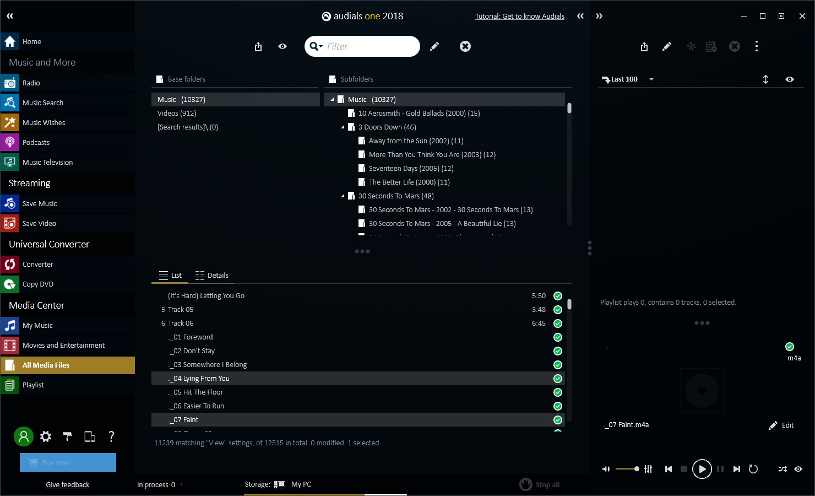Adjust the volume slider
Viewport: 815px width, 496px height.
[x=627, y=469]
